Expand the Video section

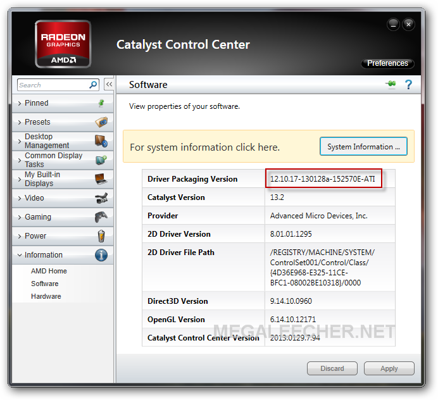pos(63,198)
